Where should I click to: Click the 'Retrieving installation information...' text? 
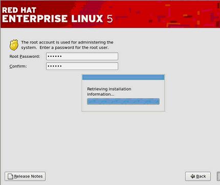pos(109,91)
